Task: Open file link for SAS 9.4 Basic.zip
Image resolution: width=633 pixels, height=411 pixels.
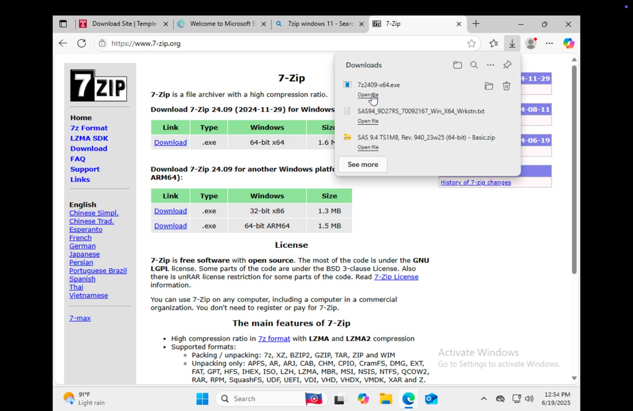Action: 368,147
